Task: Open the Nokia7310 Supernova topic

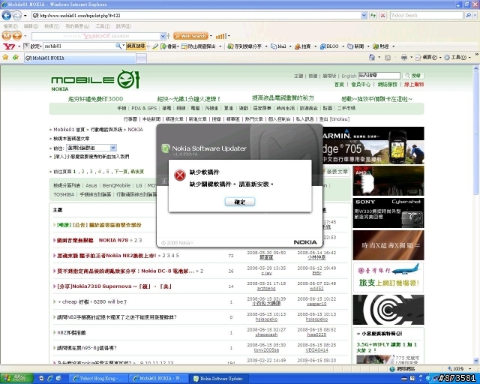Action: pos(114,286)
